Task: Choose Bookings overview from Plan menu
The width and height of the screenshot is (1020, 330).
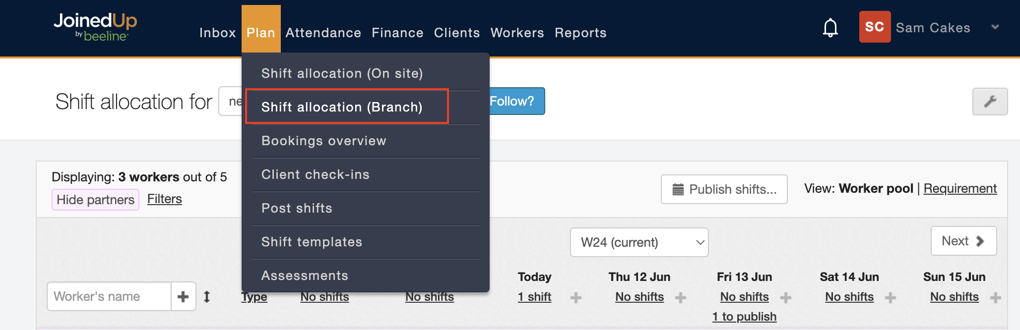Action: (x=324, y=141)
